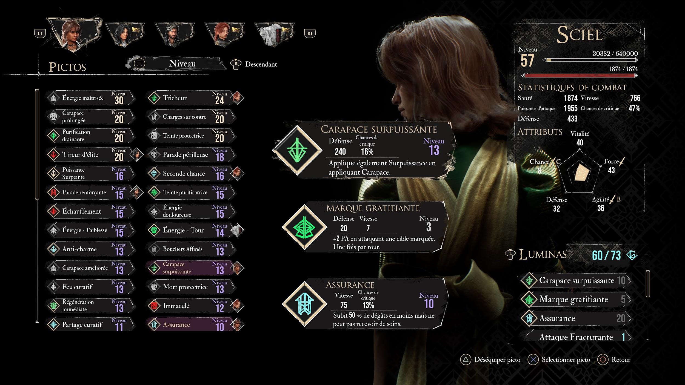Switch to the white-haired character portrait
Image resolution: width=685 pixels, height=385 pixels.
coord(275,34)
